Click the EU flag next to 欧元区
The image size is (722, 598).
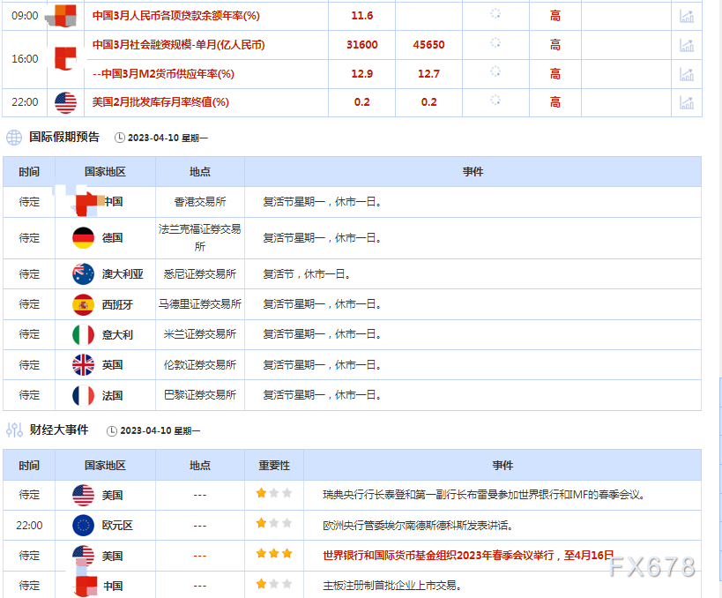coord(83,526)
